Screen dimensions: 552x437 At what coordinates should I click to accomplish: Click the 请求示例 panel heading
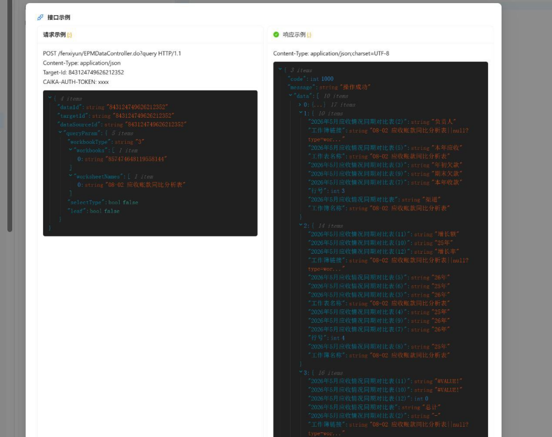point(54,35)
